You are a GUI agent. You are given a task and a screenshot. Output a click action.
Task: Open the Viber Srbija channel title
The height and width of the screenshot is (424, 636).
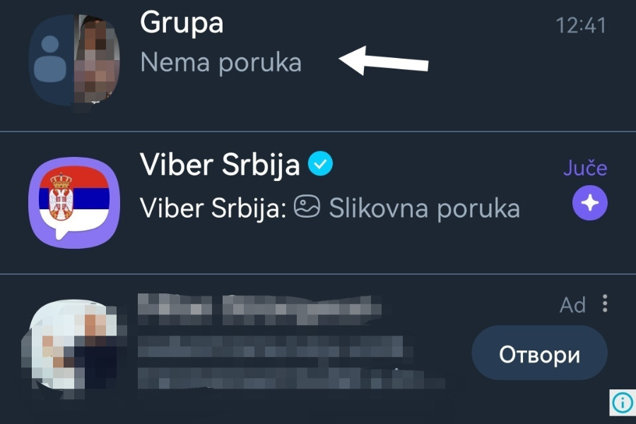[220, 165]
